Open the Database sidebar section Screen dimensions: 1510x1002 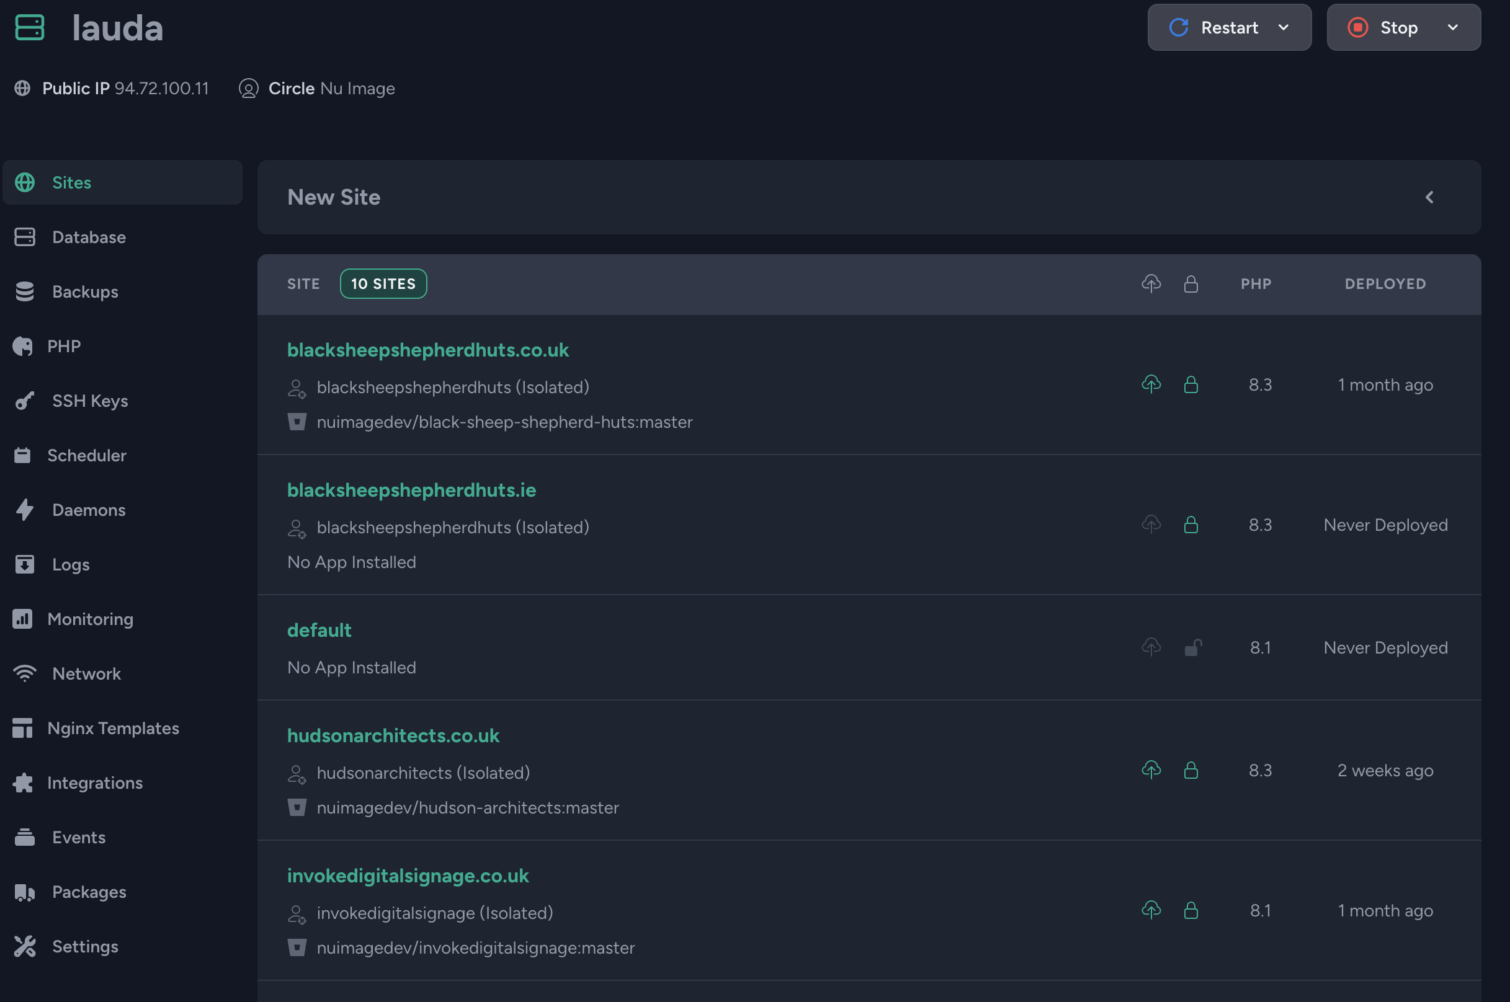(89, 237)
